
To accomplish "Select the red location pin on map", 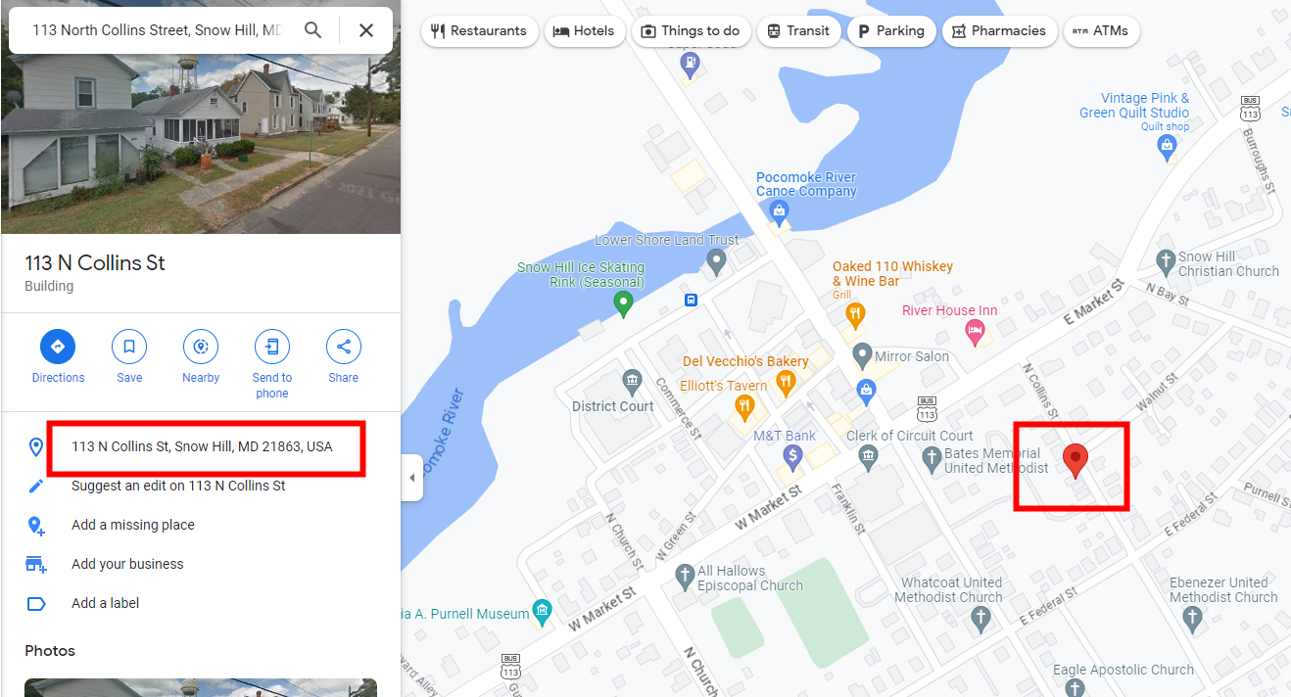I will (1076, 460).
